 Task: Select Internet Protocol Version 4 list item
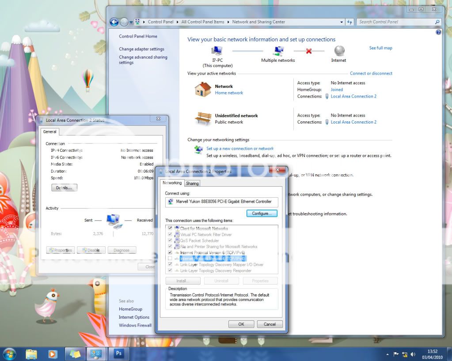213,259
